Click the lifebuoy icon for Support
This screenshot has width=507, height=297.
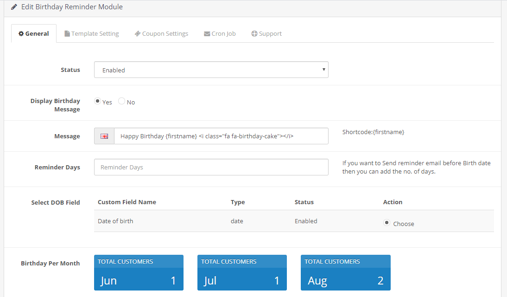coord(254,34)
